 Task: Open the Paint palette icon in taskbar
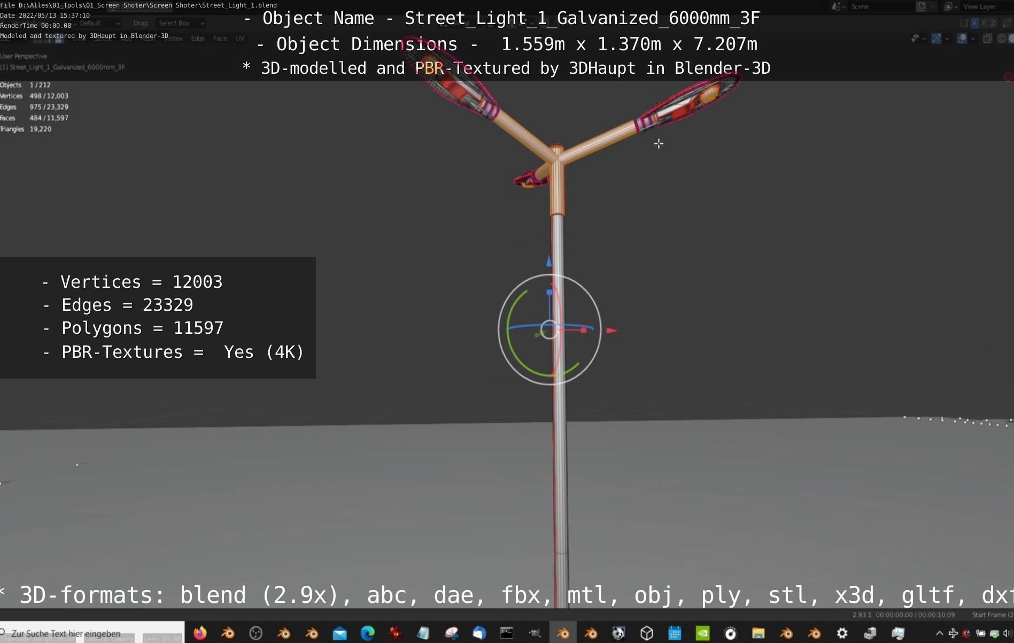[x=451, y=633]
